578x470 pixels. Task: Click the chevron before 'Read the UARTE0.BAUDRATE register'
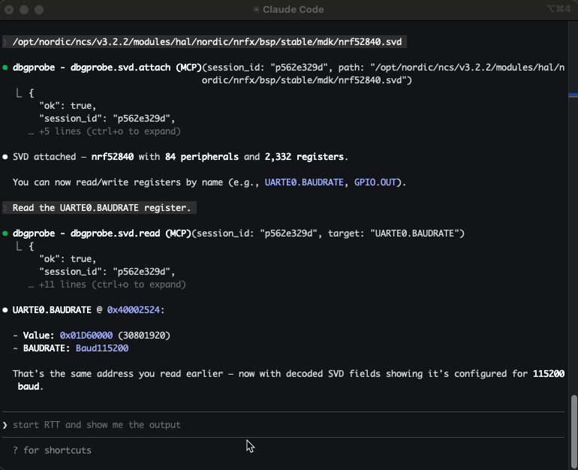pyautogui.click(x=5, y=208)
